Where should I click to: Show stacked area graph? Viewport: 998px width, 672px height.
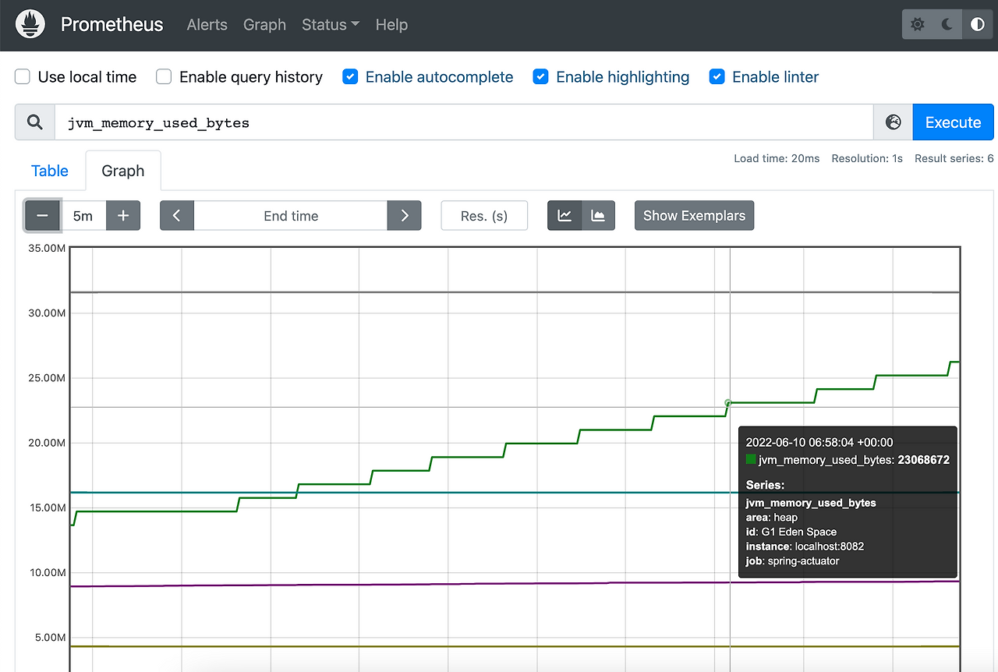click(598, 216)
